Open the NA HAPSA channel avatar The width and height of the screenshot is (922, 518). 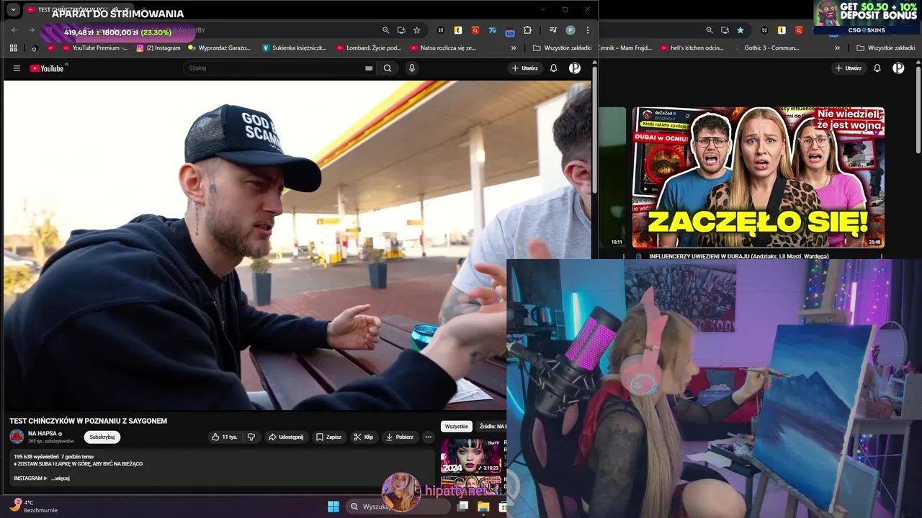point(17,437)
